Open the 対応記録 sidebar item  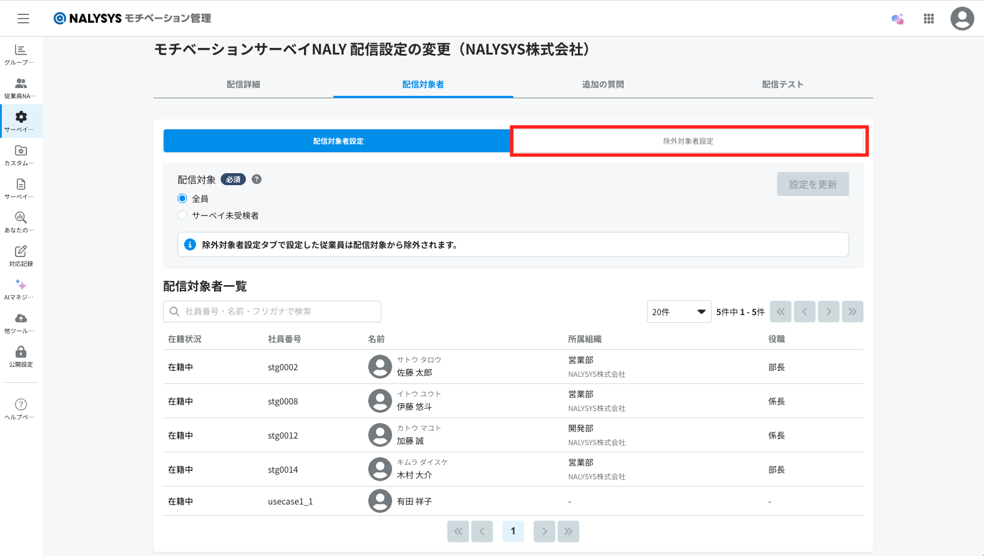click(21, 256)
